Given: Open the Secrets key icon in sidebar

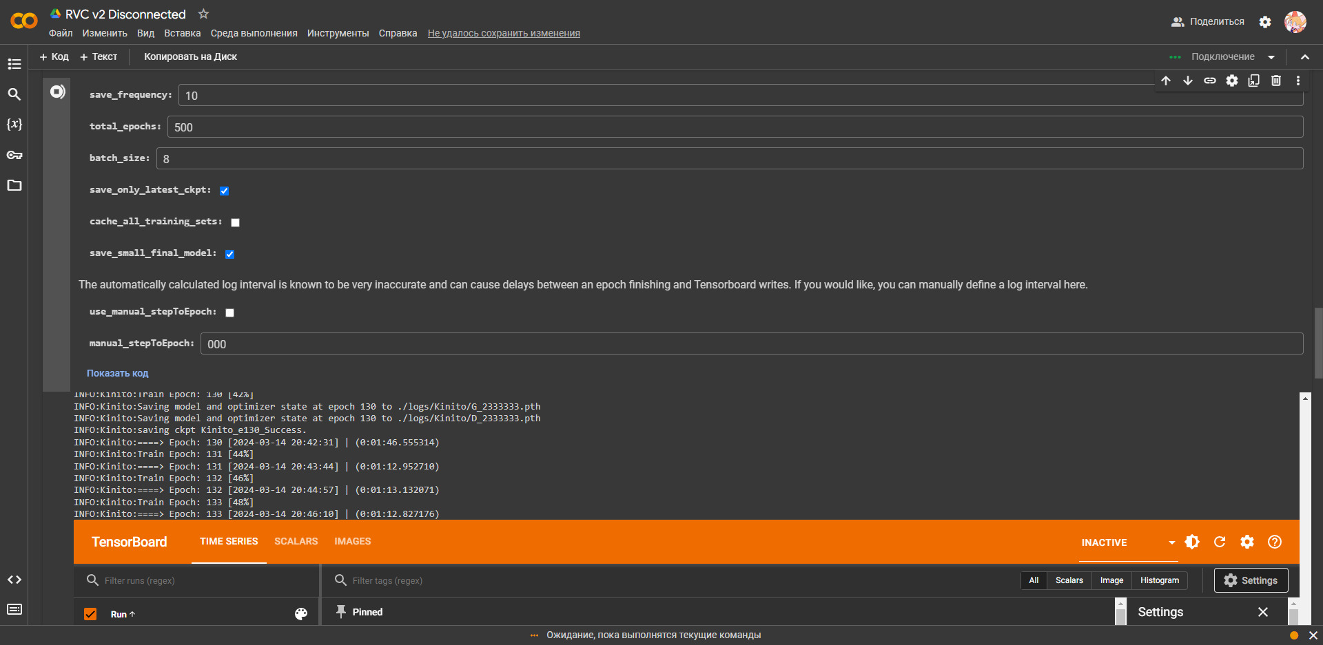Looking at the screenshot, I should [14, 155].
